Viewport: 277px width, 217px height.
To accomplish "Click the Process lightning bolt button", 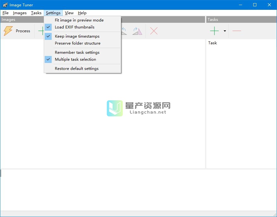I will tap(17, 31).
